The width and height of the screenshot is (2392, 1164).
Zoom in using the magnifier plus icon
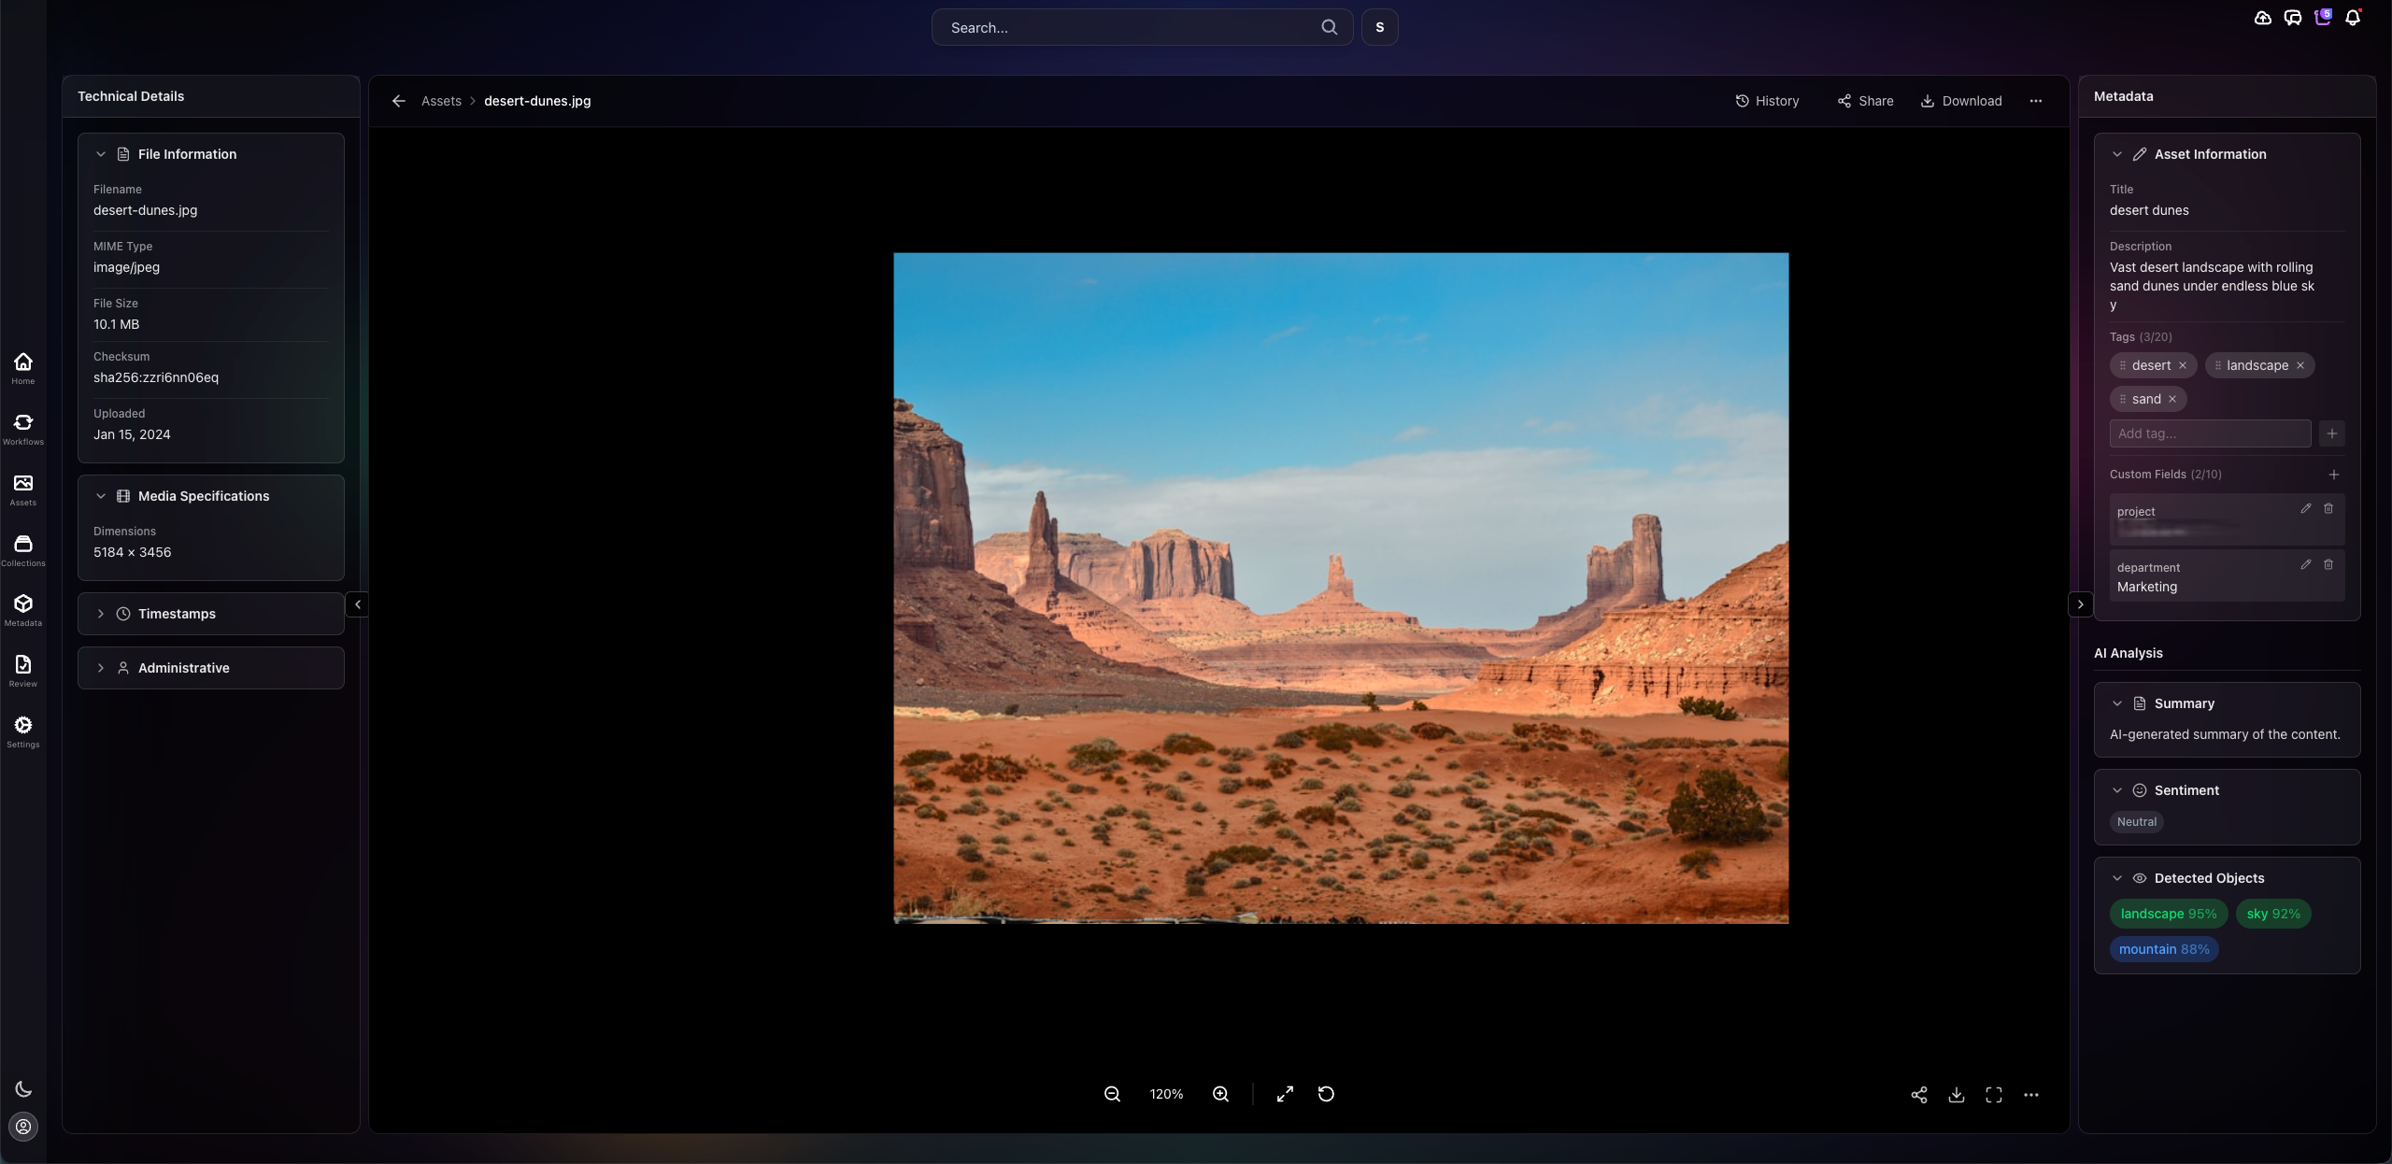[x=1220, y=1094]
